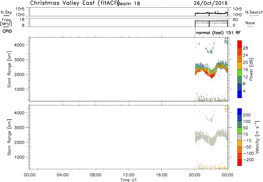Click the 'Power [dB]' axis label
This screenshot has width=263, height=182.
251,69
